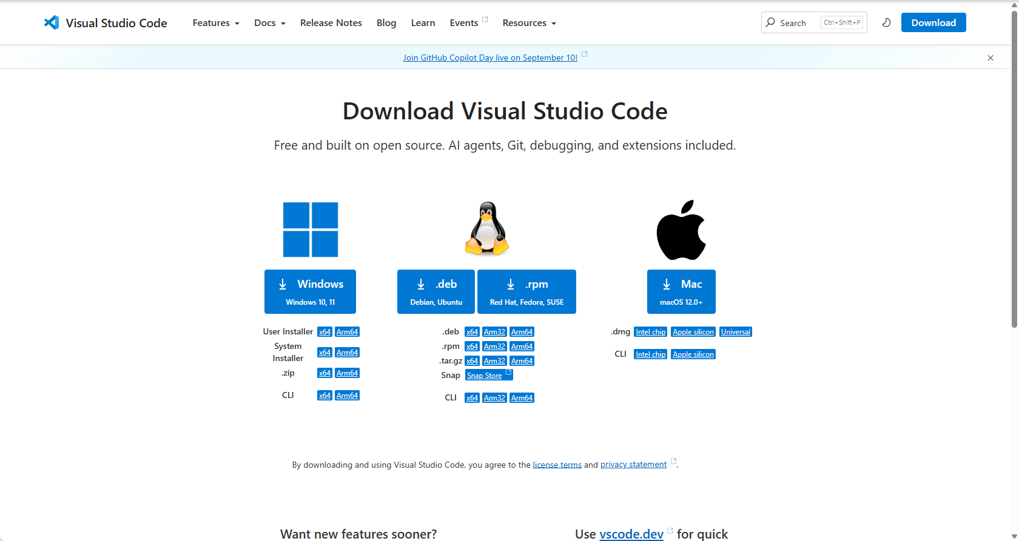This screenshot has width=1019, height=541.
Task: Open the Blog menu item
Action: point(386,23)
